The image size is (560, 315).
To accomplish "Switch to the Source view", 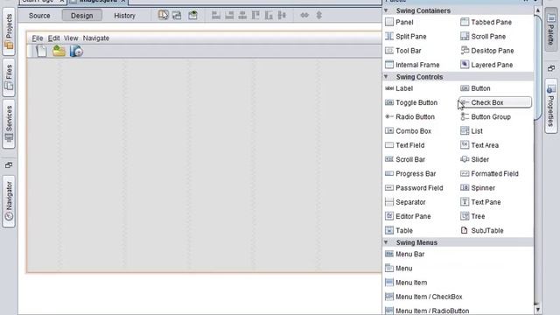I will (39, 16).
